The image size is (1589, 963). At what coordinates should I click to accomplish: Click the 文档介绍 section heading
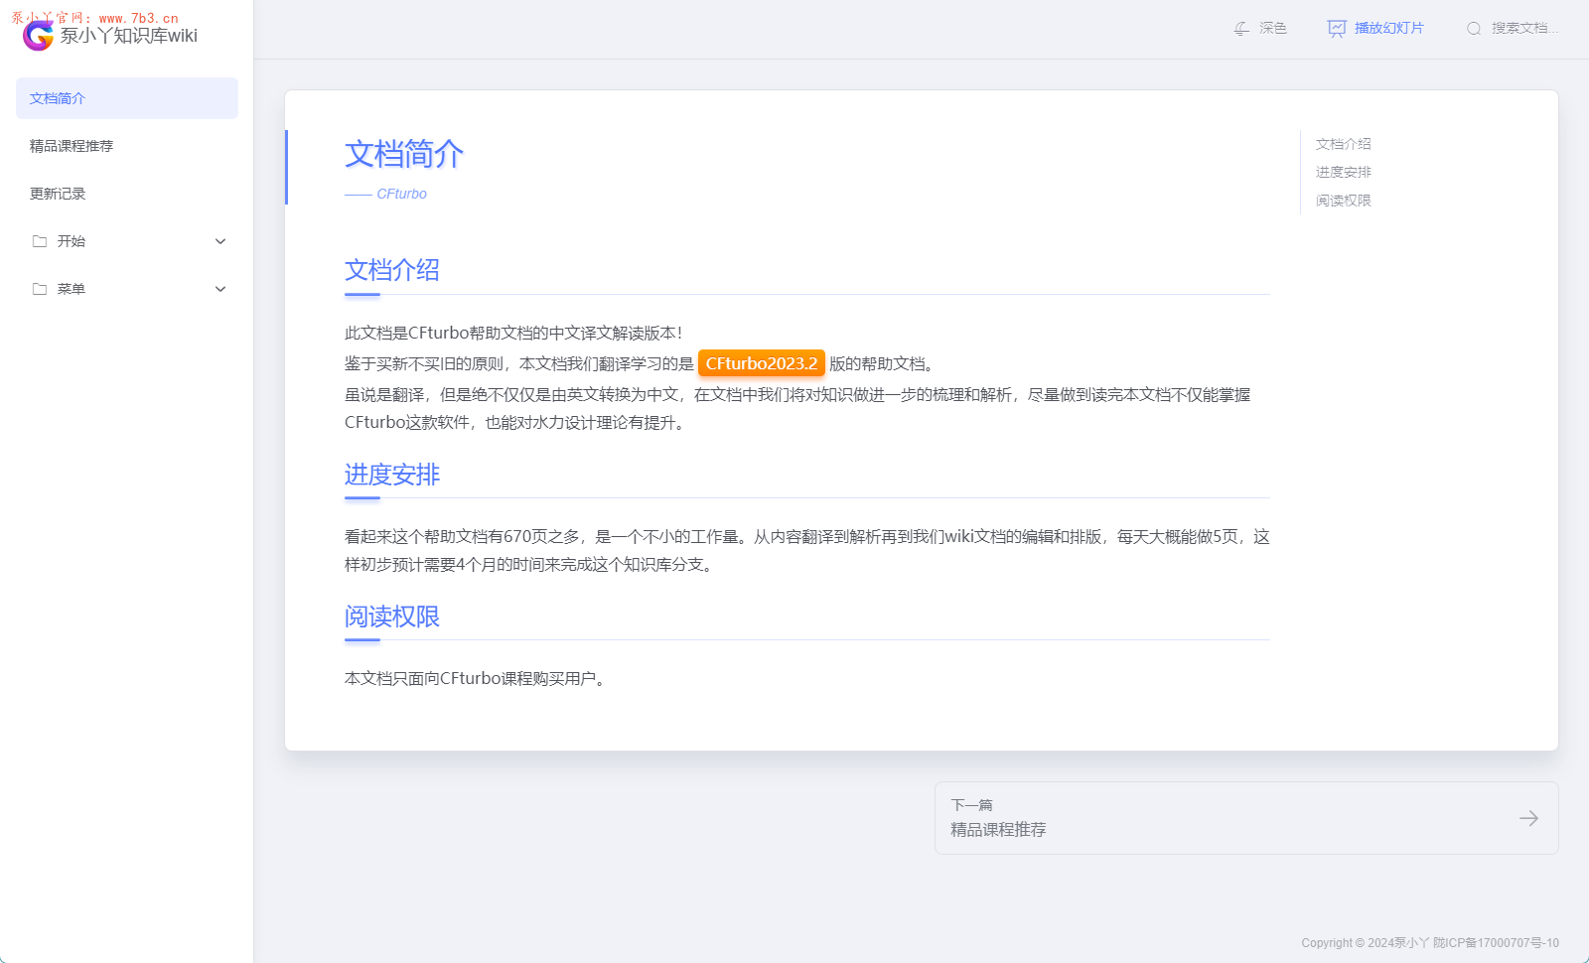[x=392, y=270]
